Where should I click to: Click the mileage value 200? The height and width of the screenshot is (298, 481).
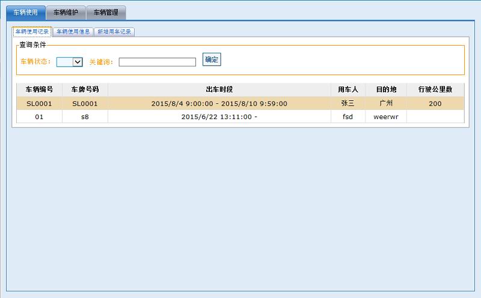435,103
